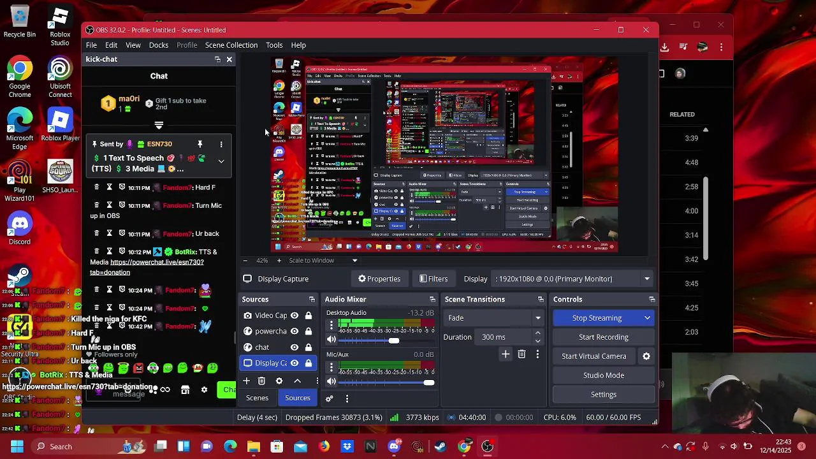Float the Controls dock pop-out icon
This screenshot has width=816, height=459.
pyautogui.click(x=652, y=299)
